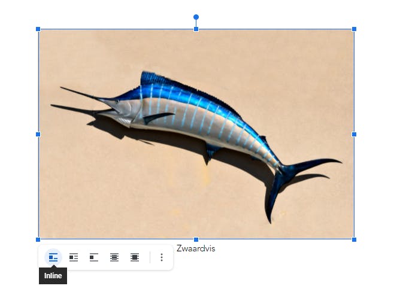The width and height of the screenshot is (406, 307).
Task: Click the Zwaardvis caption text
Action: [196, 248]
